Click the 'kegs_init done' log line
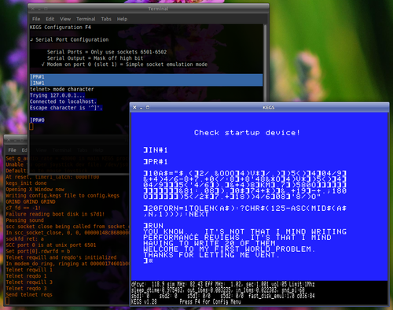 point(26,183)
